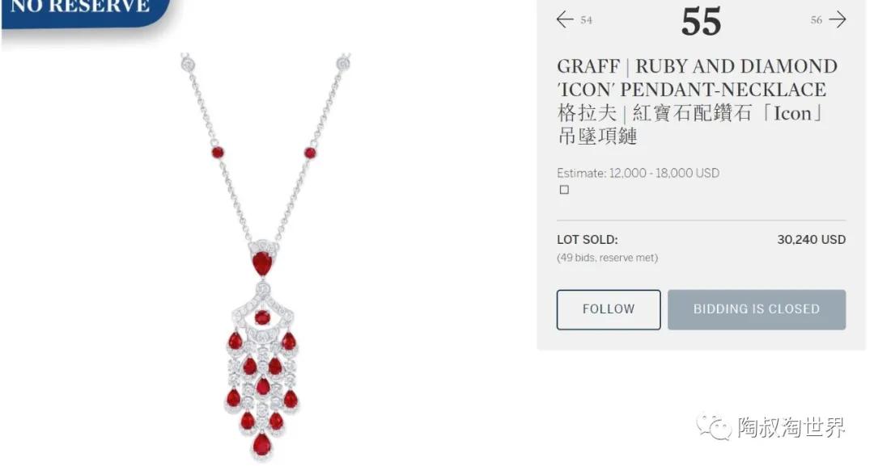Image resolution: width=874 pixels, height=466 pixels.
Task: Click the small square symbol under the estimate
Action: [x=564, y=190]
